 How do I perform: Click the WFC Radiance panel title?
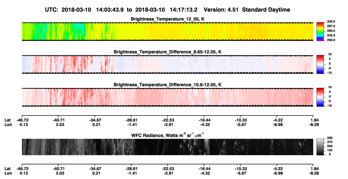tap(168, 135)
